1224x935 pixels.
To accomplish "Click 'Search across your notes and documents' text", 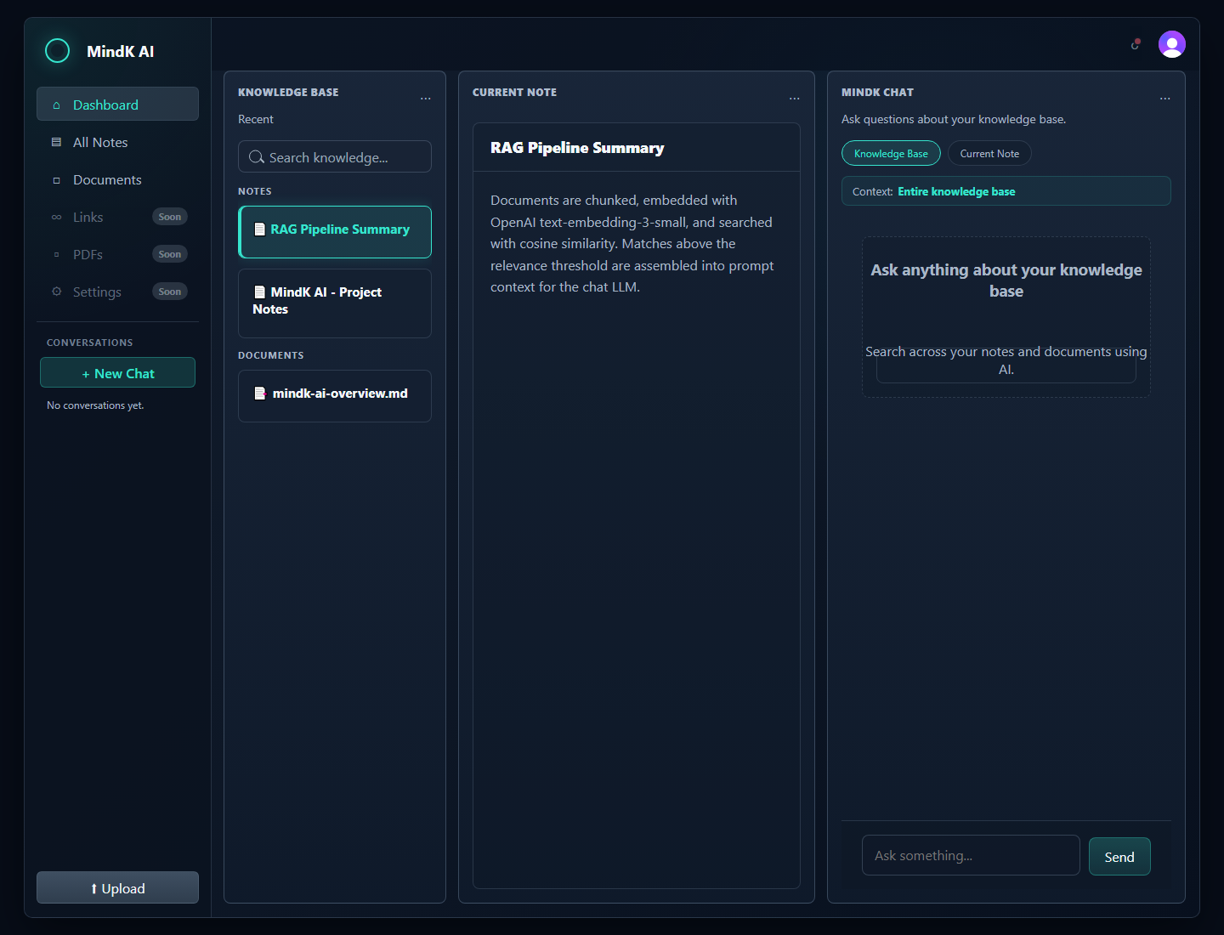I will coord(1006,360).
